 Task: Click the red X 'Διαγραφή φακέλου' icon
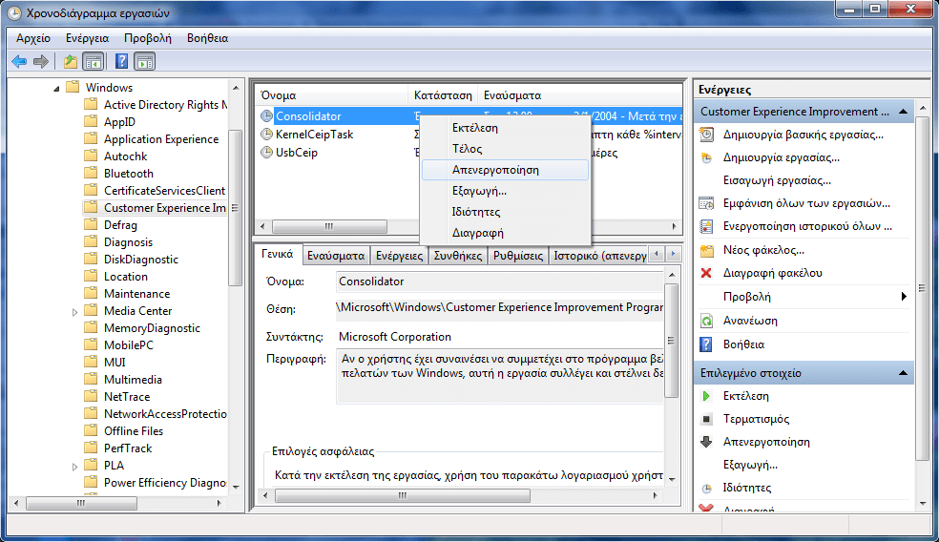pyautogui.click(x=706, y=273)
